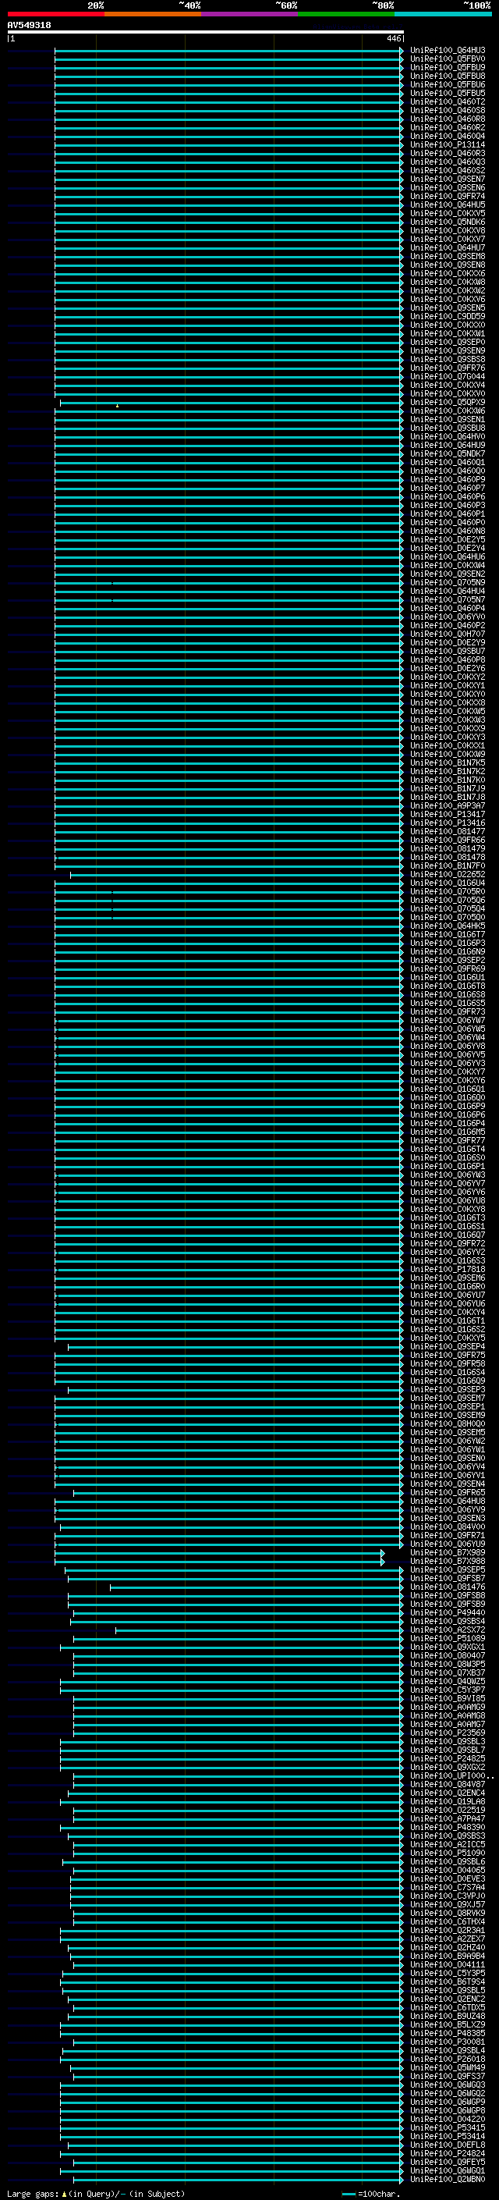The image size is (499, 2200).
Task: Select hit label UniRef100_B6T9S4
Action: pos(447,1981)
